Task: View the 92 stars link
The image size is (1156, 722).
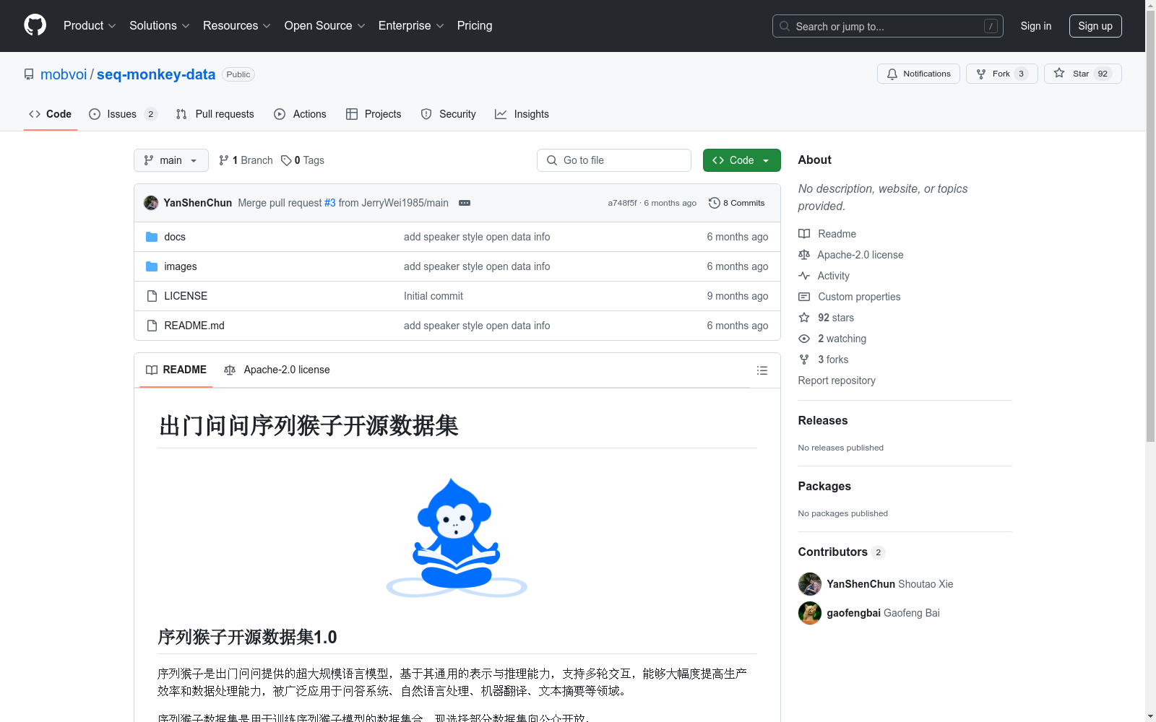Action: tap(827, 318)
